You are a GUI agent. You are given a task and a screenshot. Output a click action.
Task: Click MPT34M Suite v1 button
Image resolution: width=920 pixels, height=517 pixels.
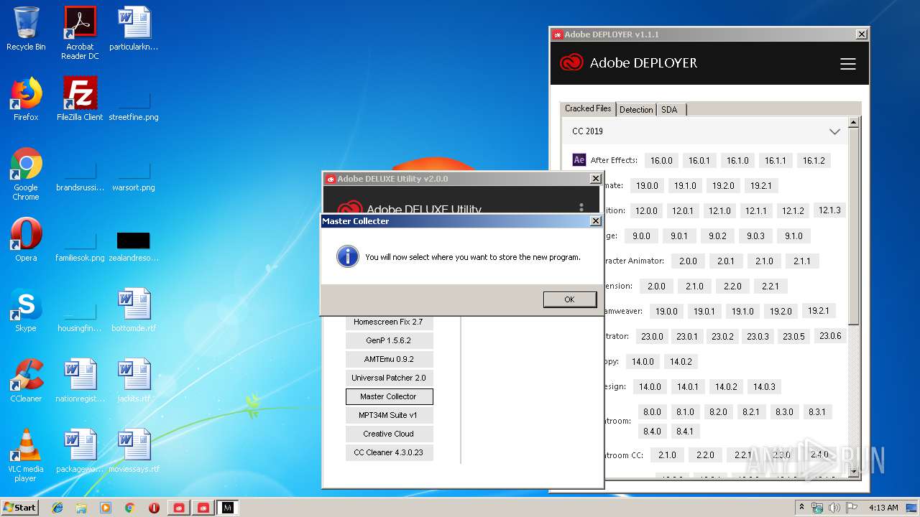pyautogui.click(x=389, y=415)
